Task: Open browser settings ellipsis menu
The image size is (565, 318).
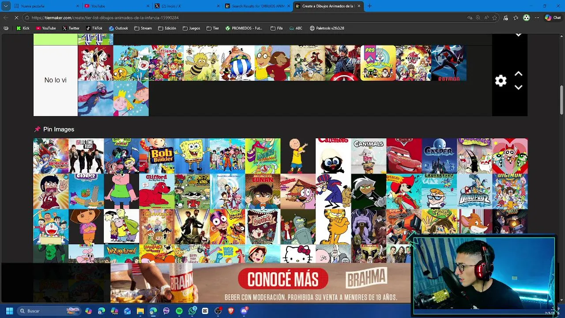Action: click(x=537, y=18)
